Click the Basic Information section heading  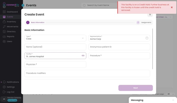(x=34, y=30)
